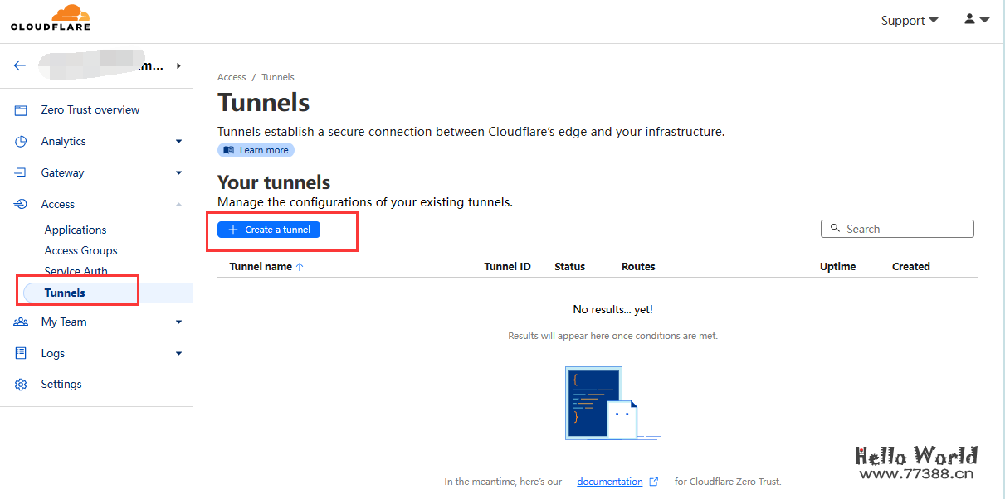Click the Cloudflare logo

[x=50, y=18]
